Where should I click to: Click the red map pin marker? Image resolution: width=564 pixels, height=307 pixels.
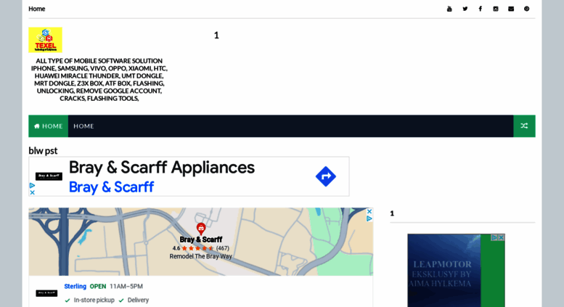coord(201,229)
